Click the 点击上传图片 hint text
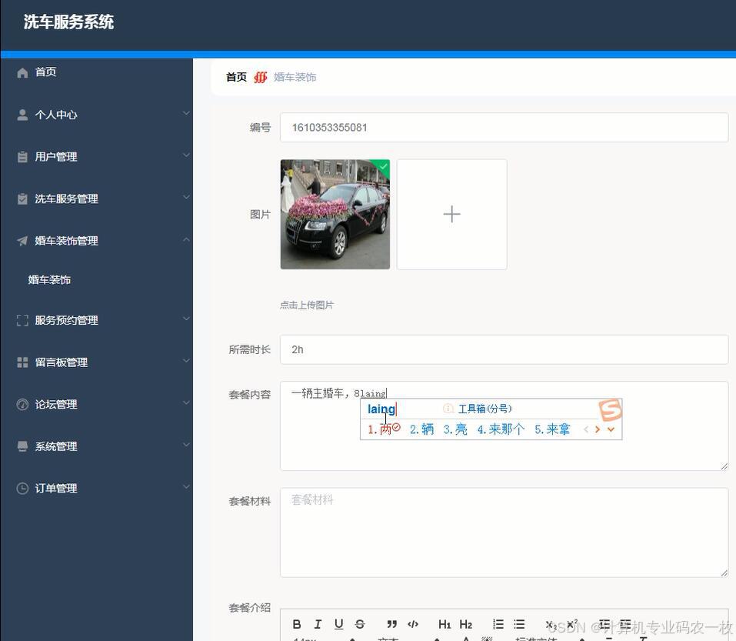 307,305
